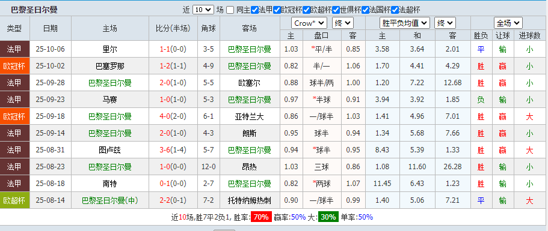
Task: Uncheck the 世俱杯 filter checkbox
Action: pyautogui.click(x=336, y=10)
